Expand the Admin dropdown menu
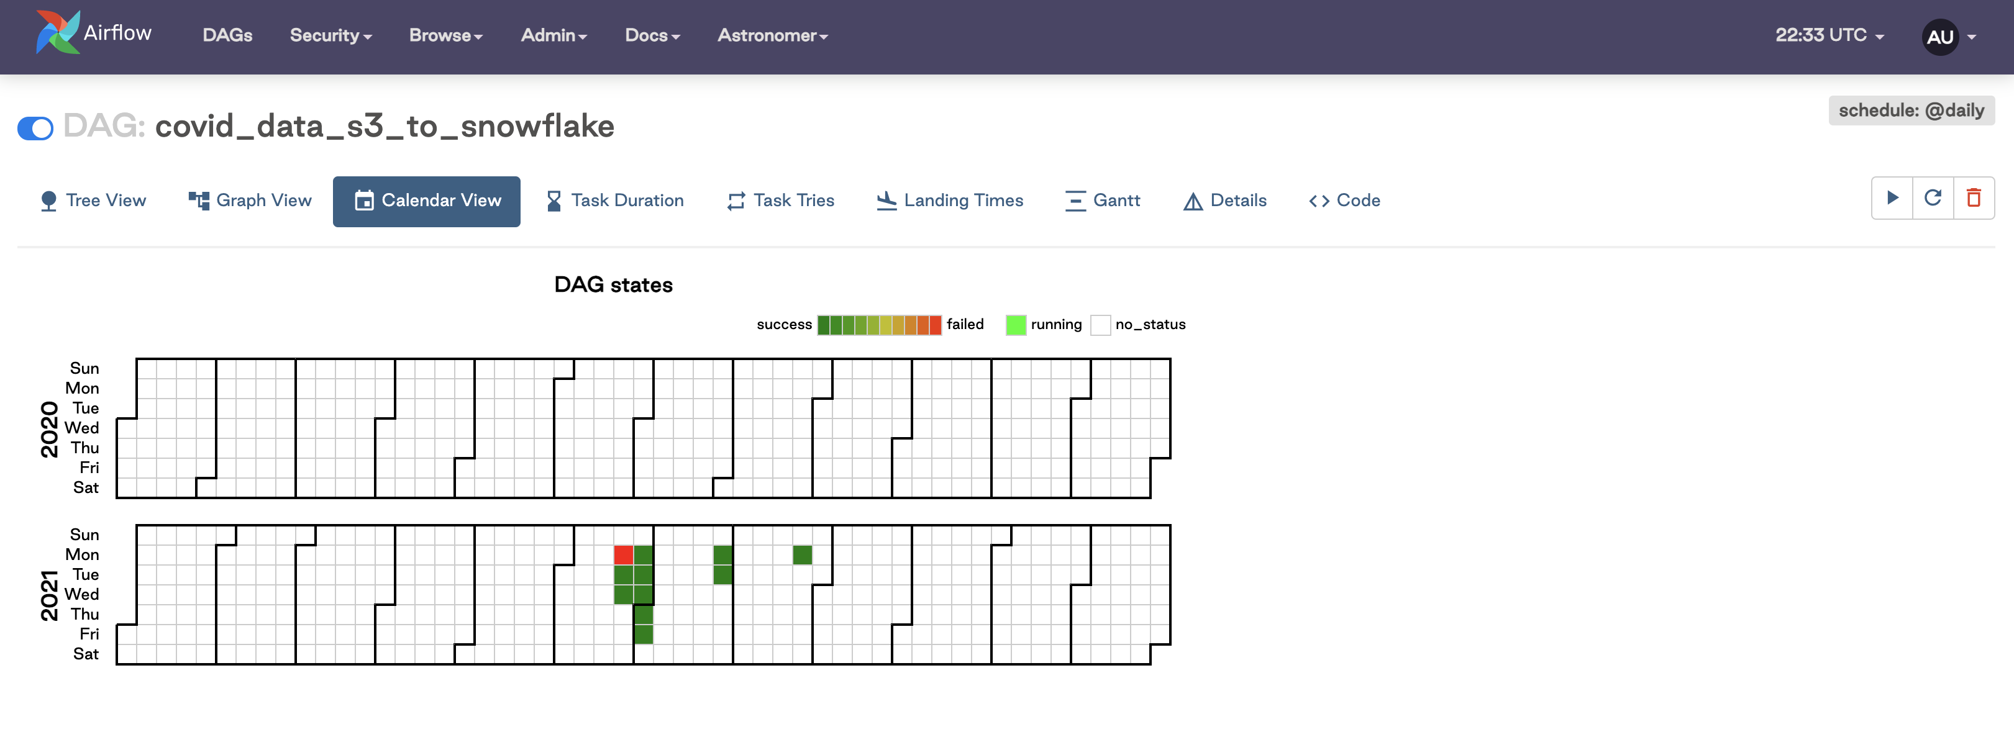Viewport: 2014px width, 750px height. point(554,35)
